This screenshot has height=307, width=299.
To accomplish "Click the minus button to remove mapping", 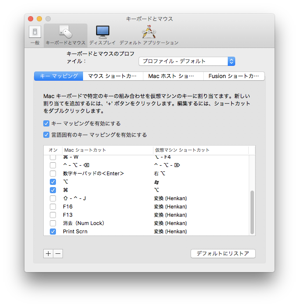I will pos(58,253).
